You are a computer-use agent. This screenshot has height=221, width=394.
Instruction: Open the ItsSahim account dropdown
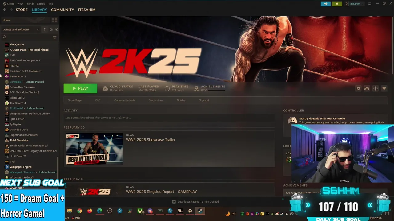point(356,4)
